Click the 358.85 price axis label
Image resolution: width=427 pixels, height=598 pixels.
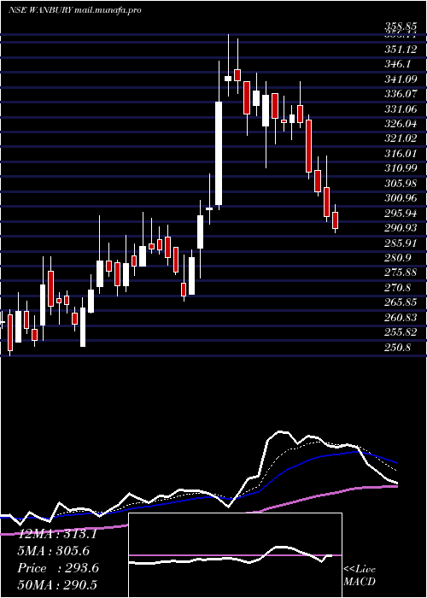[400, 26]
